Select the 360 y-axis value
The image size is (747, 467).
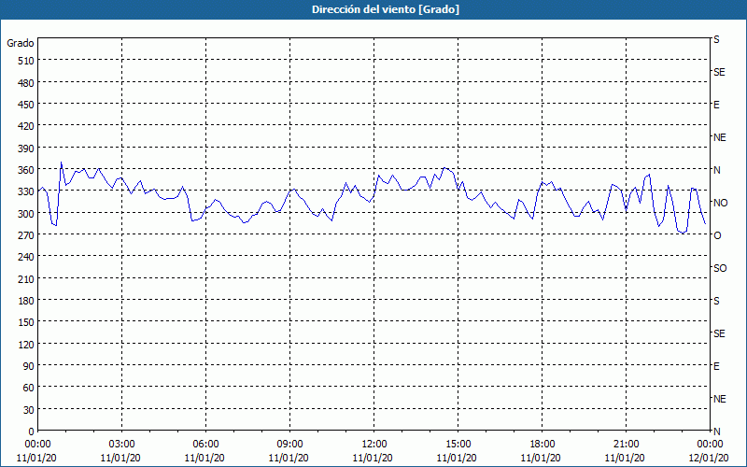(x=26, y=170)
